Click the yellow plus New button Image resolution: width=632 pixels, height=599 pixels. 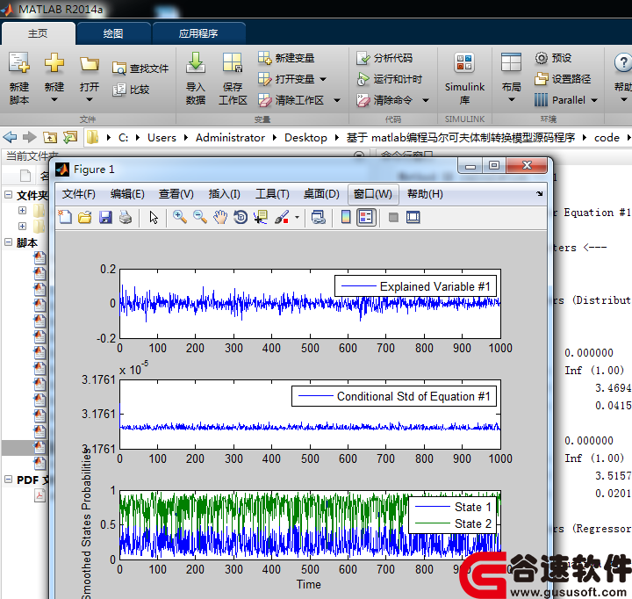coord(54,63)
